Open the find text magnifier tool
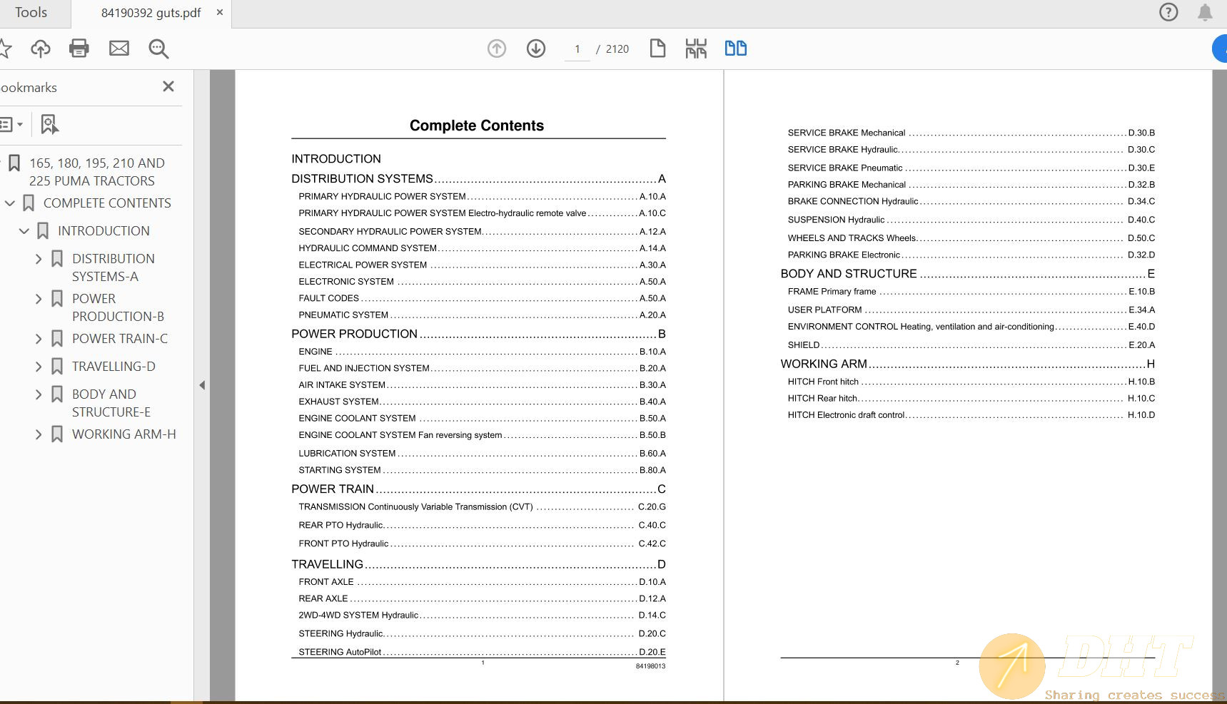Viewport: 1227px width, 704px height. point(158,49)
